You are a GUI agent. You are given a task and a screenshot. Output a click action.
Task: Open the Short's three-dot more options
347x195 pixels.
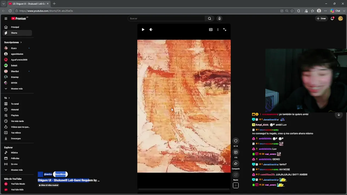pyautogui.click(x=218, y=30)
